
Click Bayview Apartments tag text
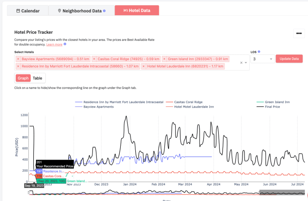click(55, 59)
